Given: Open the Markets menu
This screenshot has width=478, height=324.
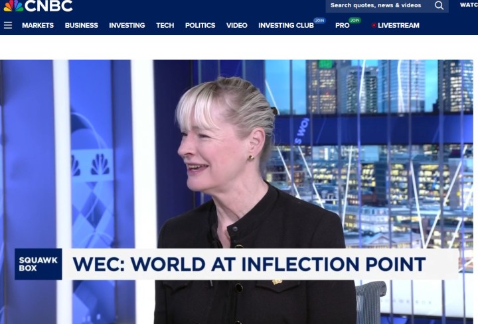Looking at the screenshot, I should pos(38,25).
